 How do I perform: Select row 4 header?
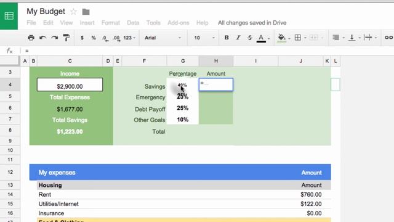[10, 84]
